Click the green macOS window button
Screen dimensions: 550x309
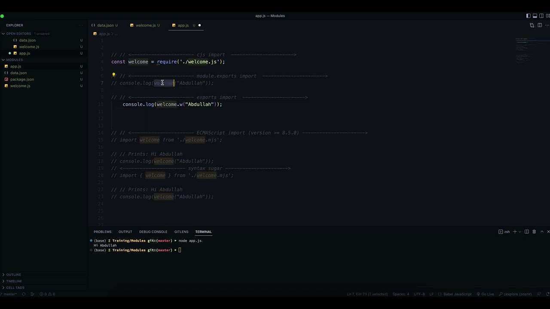click(x=2, y=16)
